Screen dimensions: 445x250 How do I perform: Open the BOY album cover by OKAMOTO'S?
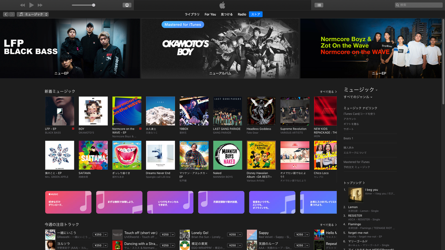(x=93, y=111)
